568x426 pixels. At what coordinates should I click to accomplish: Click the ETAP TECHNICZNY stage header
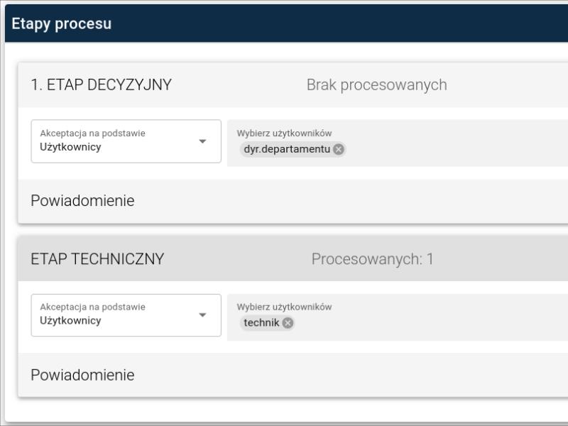coord(97,259)
